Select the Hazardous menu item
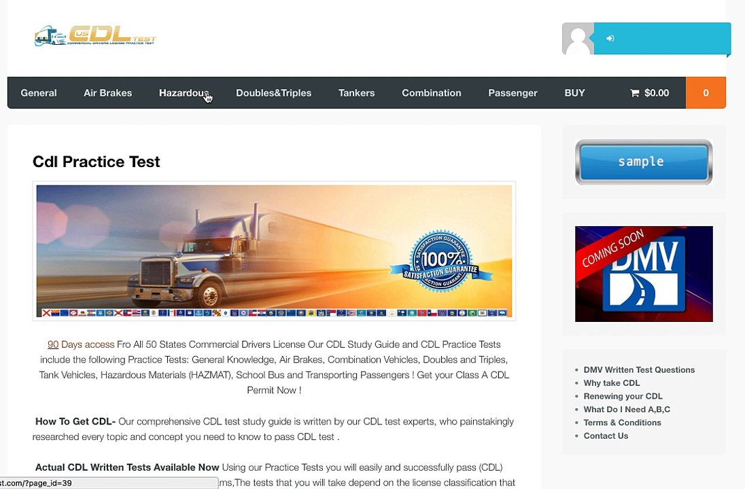The height and width of the screenshot is (489, 745). tap(184, 93)
